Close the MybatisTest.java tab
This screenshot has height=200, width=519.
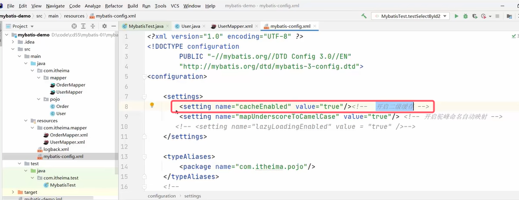pyautogui.click(x=167, y=26)
